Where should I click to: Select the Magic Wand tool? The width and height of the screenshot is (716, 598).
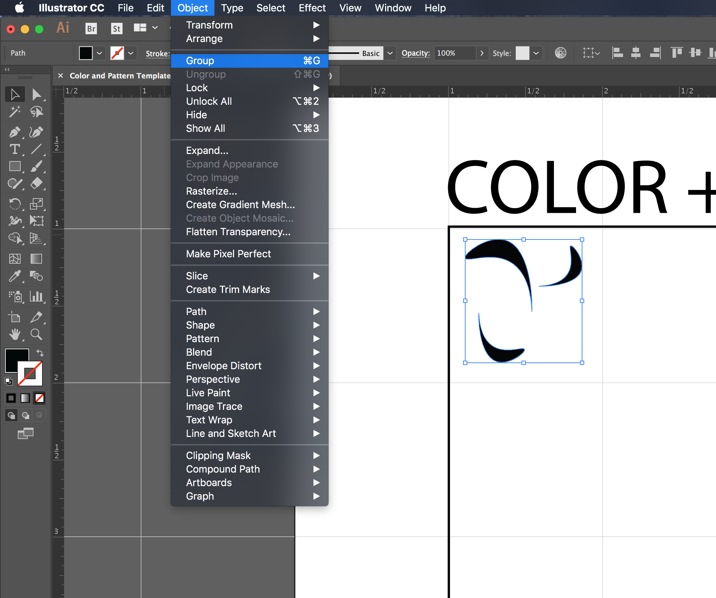click(15, 112)
